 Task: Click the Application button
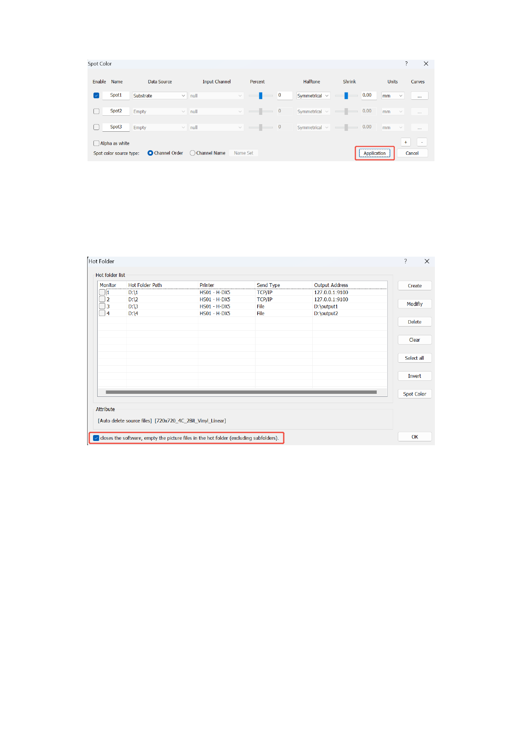(374, 153)
